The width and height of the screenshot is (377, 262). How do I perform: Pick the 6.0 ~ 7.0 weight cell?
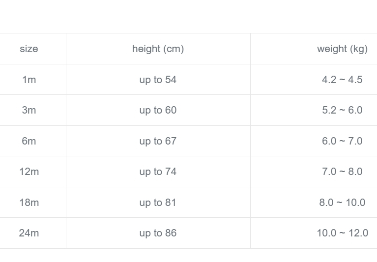click(x=342, y=141)
